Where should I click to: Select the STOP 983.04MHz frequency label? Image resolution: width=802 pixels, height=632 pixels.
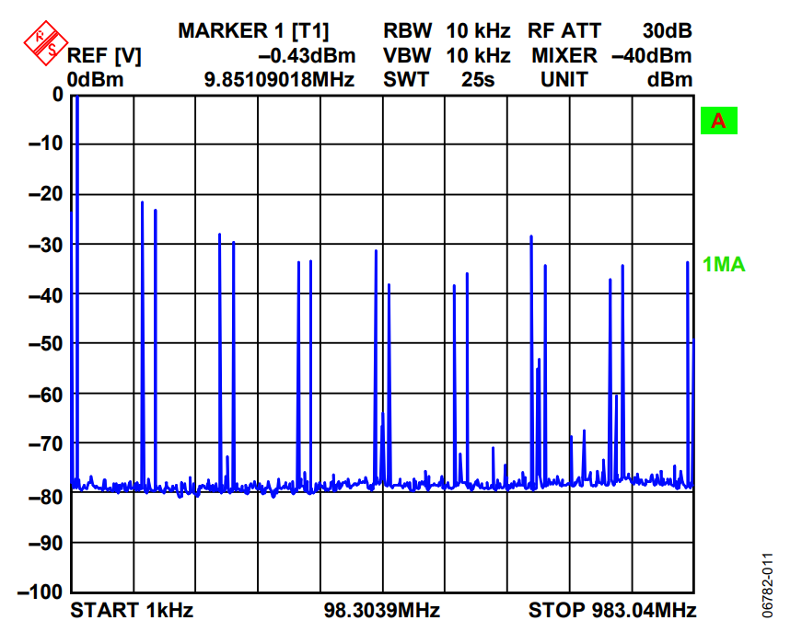tap(611, 610)
